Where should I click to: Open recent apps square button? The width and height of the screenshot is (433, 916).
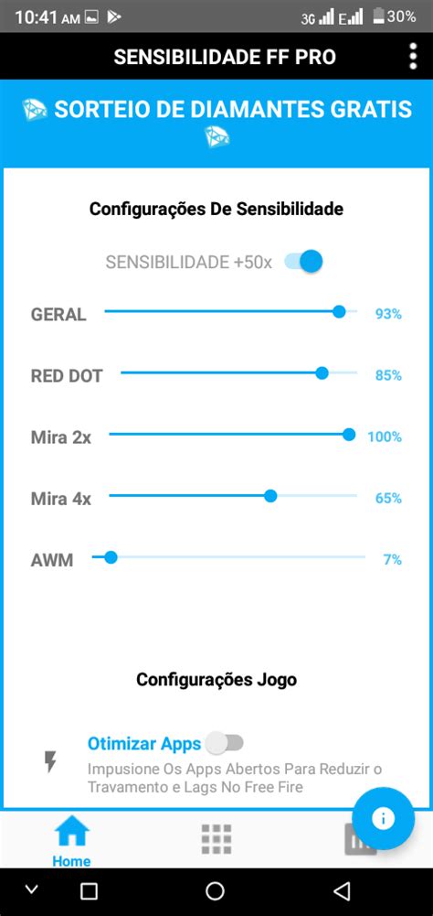tap(89, 891)
